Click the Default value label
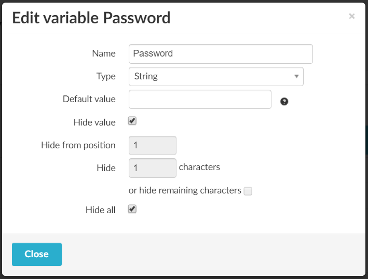The image size is (368, 279). click(89, 99)
